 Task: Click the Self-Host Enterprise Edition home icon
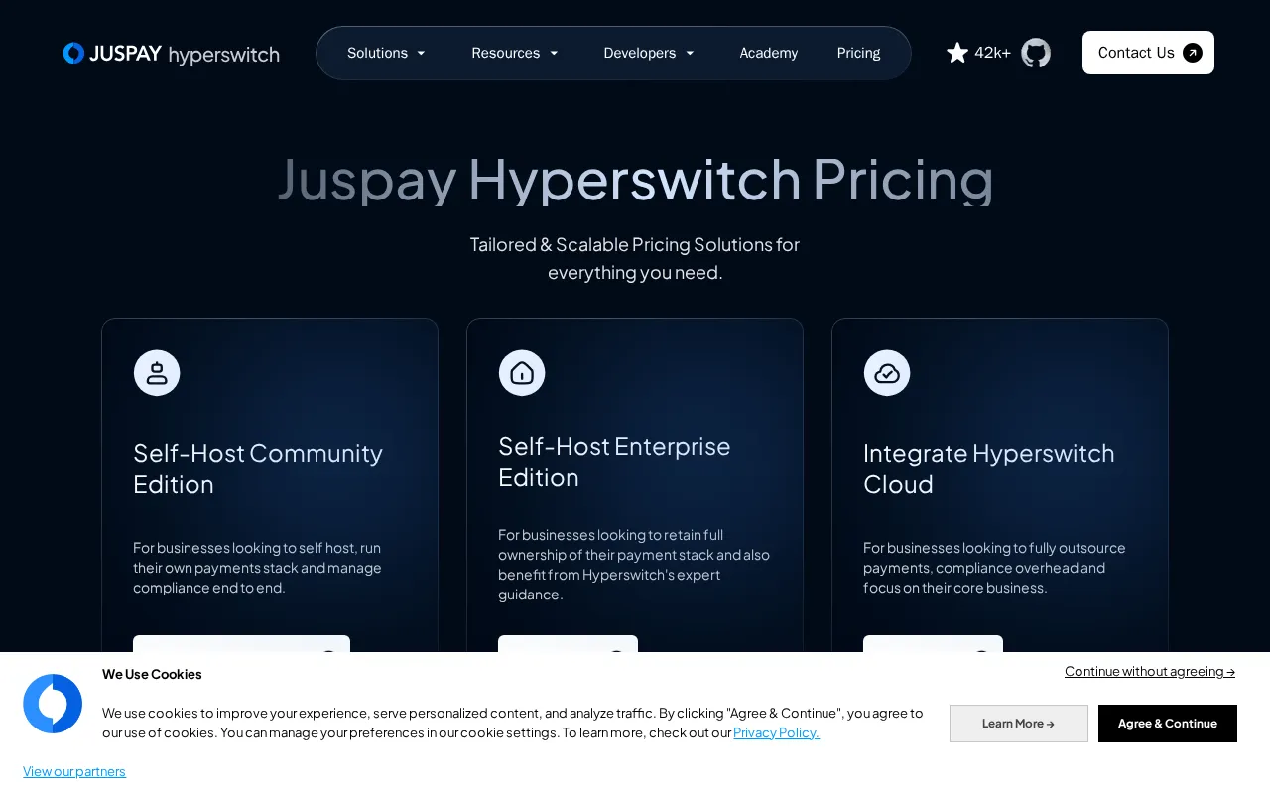click(522, 373)
